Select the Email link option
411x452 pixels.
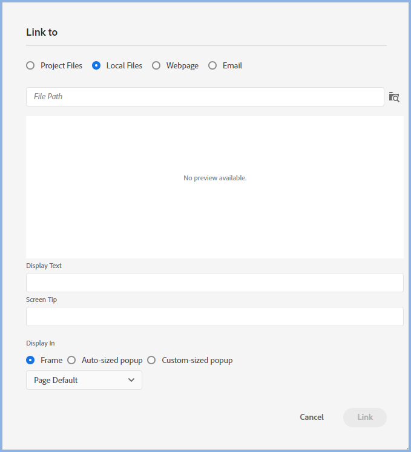click(212, 65)
